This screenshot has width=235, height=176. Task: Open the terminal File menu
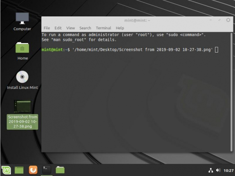tap(47, 28)
